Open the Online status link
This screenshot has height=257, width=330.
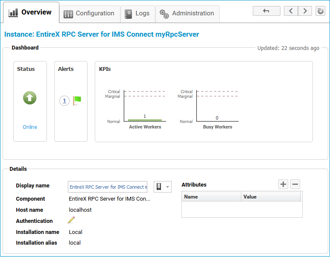click(x=30, y=127)
